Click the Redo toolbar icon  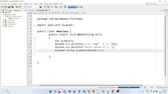pos(20,7)
